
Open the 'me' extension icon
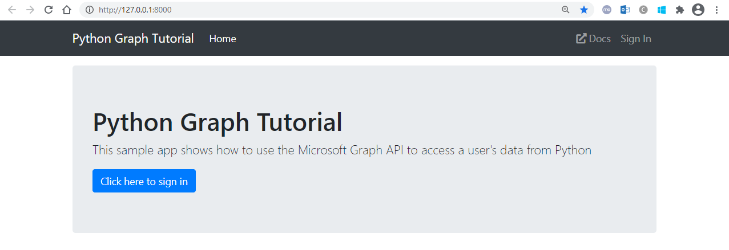click(607, 10)
